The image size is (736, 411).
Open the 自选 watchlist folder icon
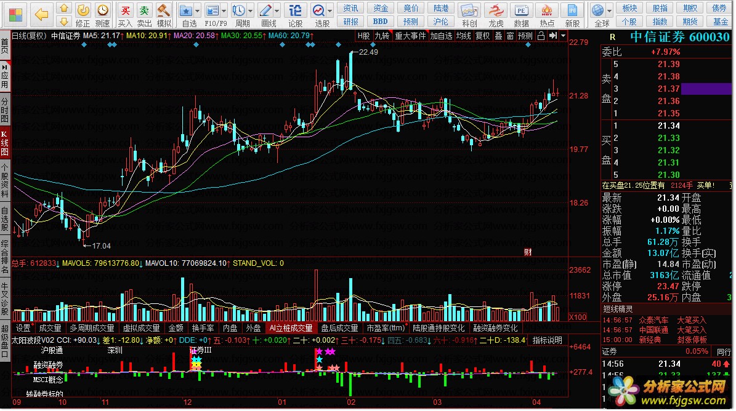pyautogui.click(x=187, y=10)
